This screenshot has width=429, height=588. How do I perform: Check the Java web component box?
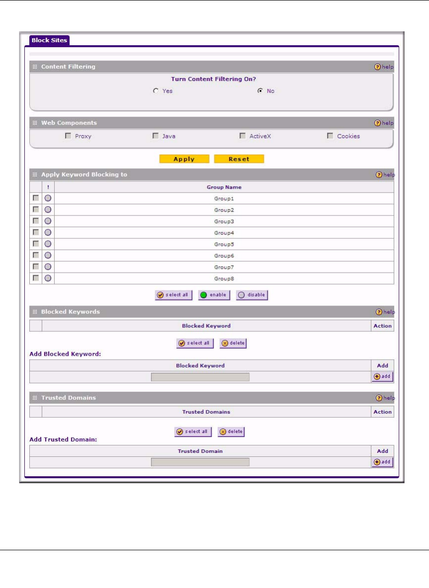click(155, 136)
